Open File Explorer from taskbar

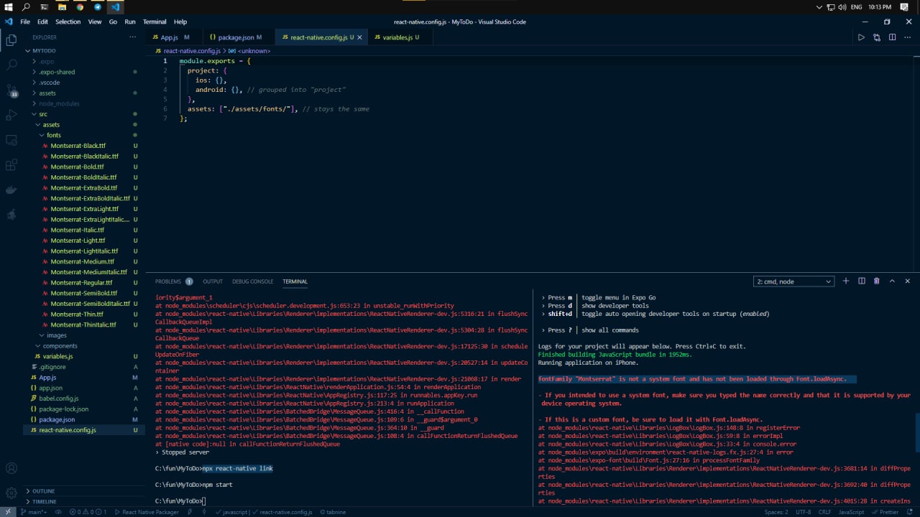coord(62,7)
